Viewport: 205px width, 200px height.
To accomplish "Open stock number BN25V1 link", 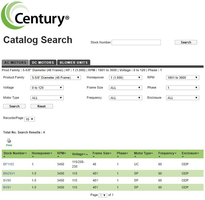I will [x=9, y=173].
